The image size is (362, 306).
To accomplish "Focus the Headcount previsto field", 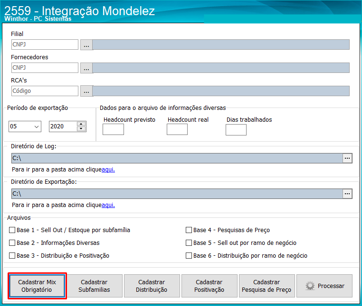I will point(113,129).
